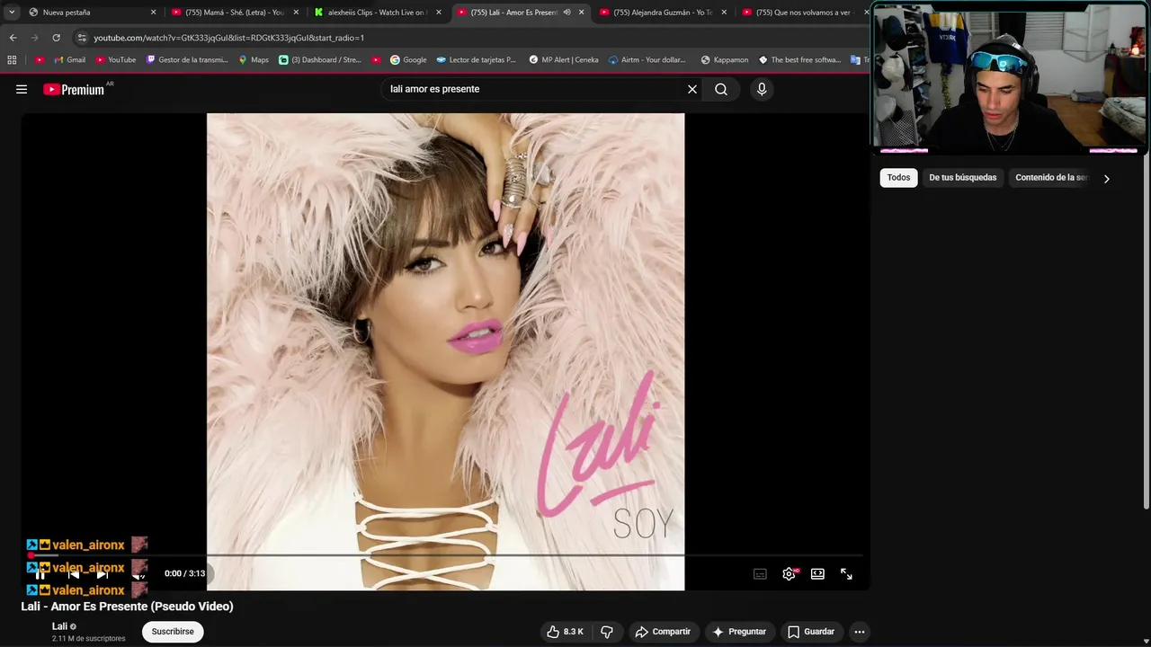Image resolution: width=1151 pixels, height=647 pixels.
Task: Click the Preguntar button
Action: 738,632
